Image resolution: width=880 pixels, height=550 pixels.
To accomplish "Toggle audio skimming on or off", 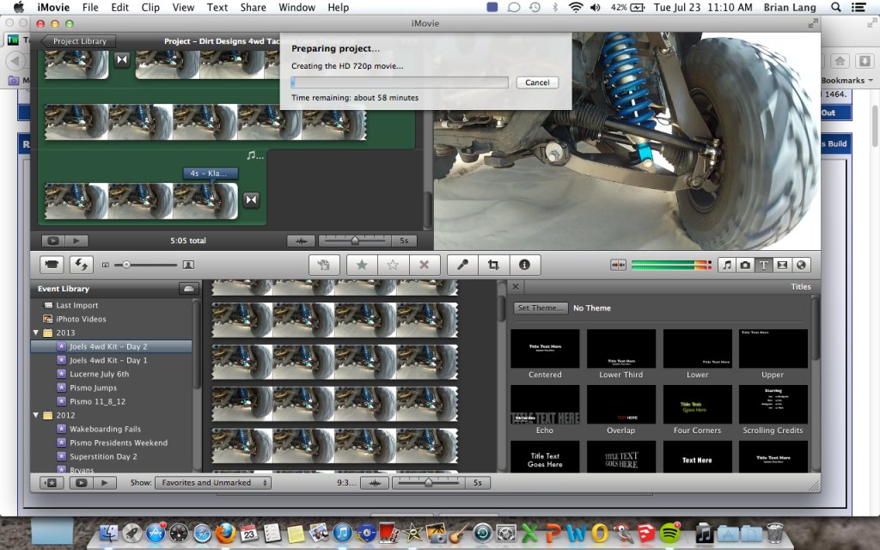I will [x=618, y=265].
